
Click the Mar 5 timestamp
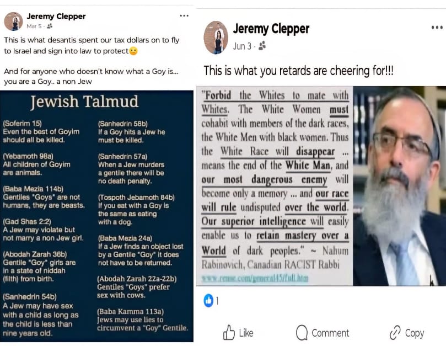tap(34, 26)
